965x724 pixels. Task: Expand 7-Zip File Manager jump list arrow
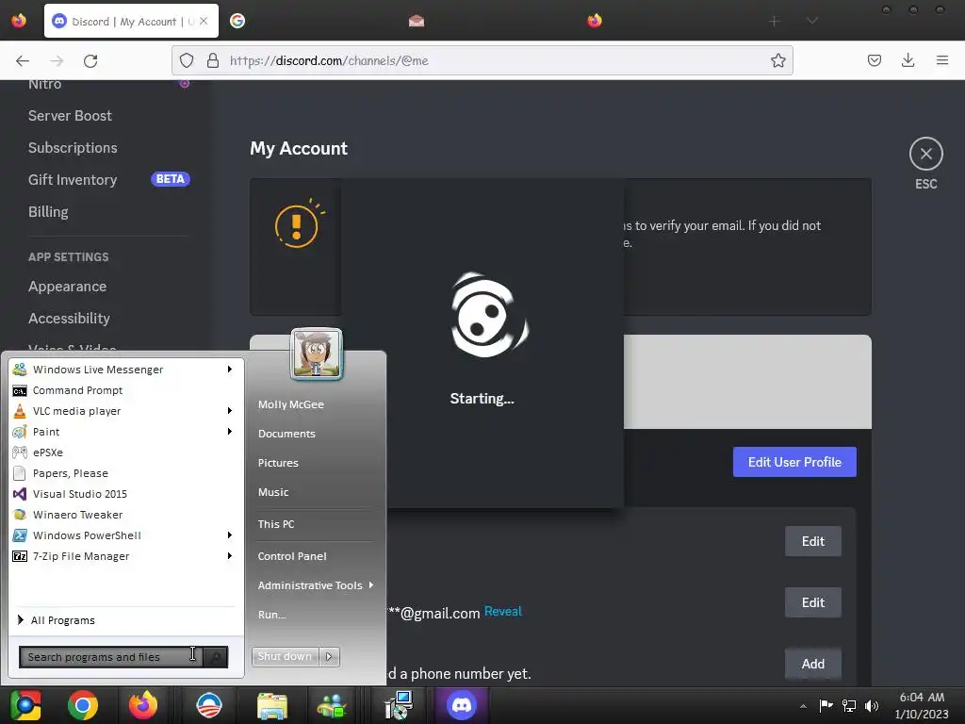(230, 556)
